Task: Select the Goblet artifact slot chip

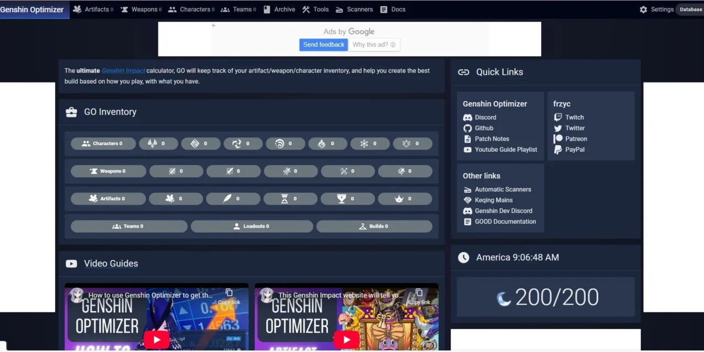Action: pos(348,199)
